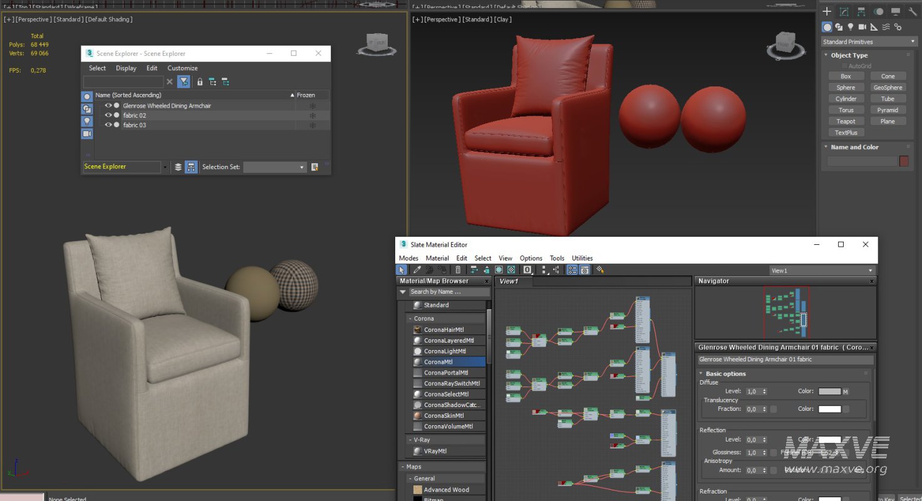
Task: Toggle frozen state for fabric 03
Action: pyautogui.click(x=313, y=125)
